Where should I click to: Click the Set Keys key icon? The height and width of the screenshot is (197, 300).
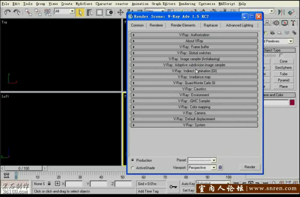click(x=173, y=187)
